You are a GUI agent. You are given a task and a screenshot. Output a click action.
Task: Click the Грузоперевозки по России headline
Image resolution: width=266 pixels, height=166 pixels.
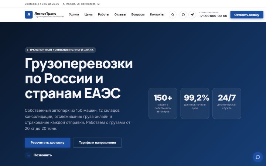[79, 79]
